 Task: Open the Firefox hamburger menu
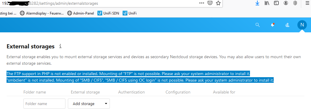point(308,3)
